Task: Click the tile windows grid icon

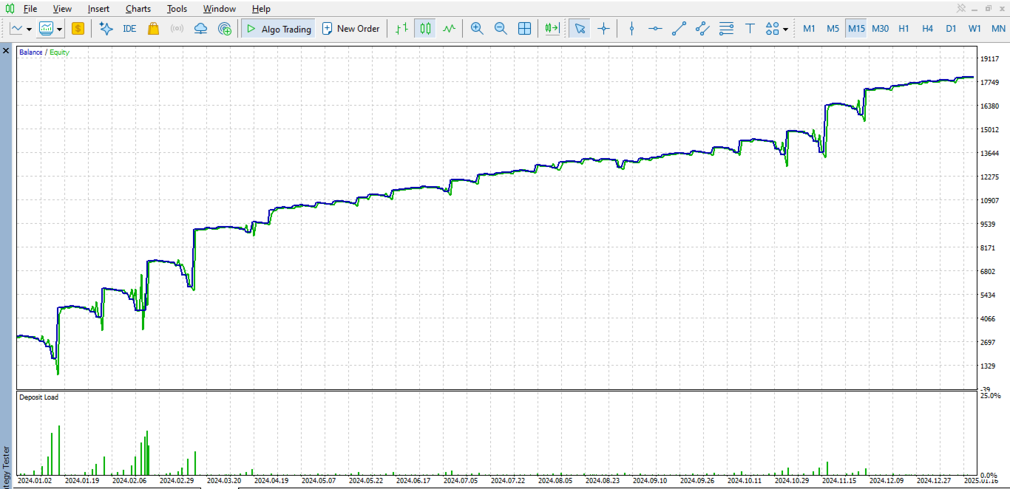Action: coord(524,29)
